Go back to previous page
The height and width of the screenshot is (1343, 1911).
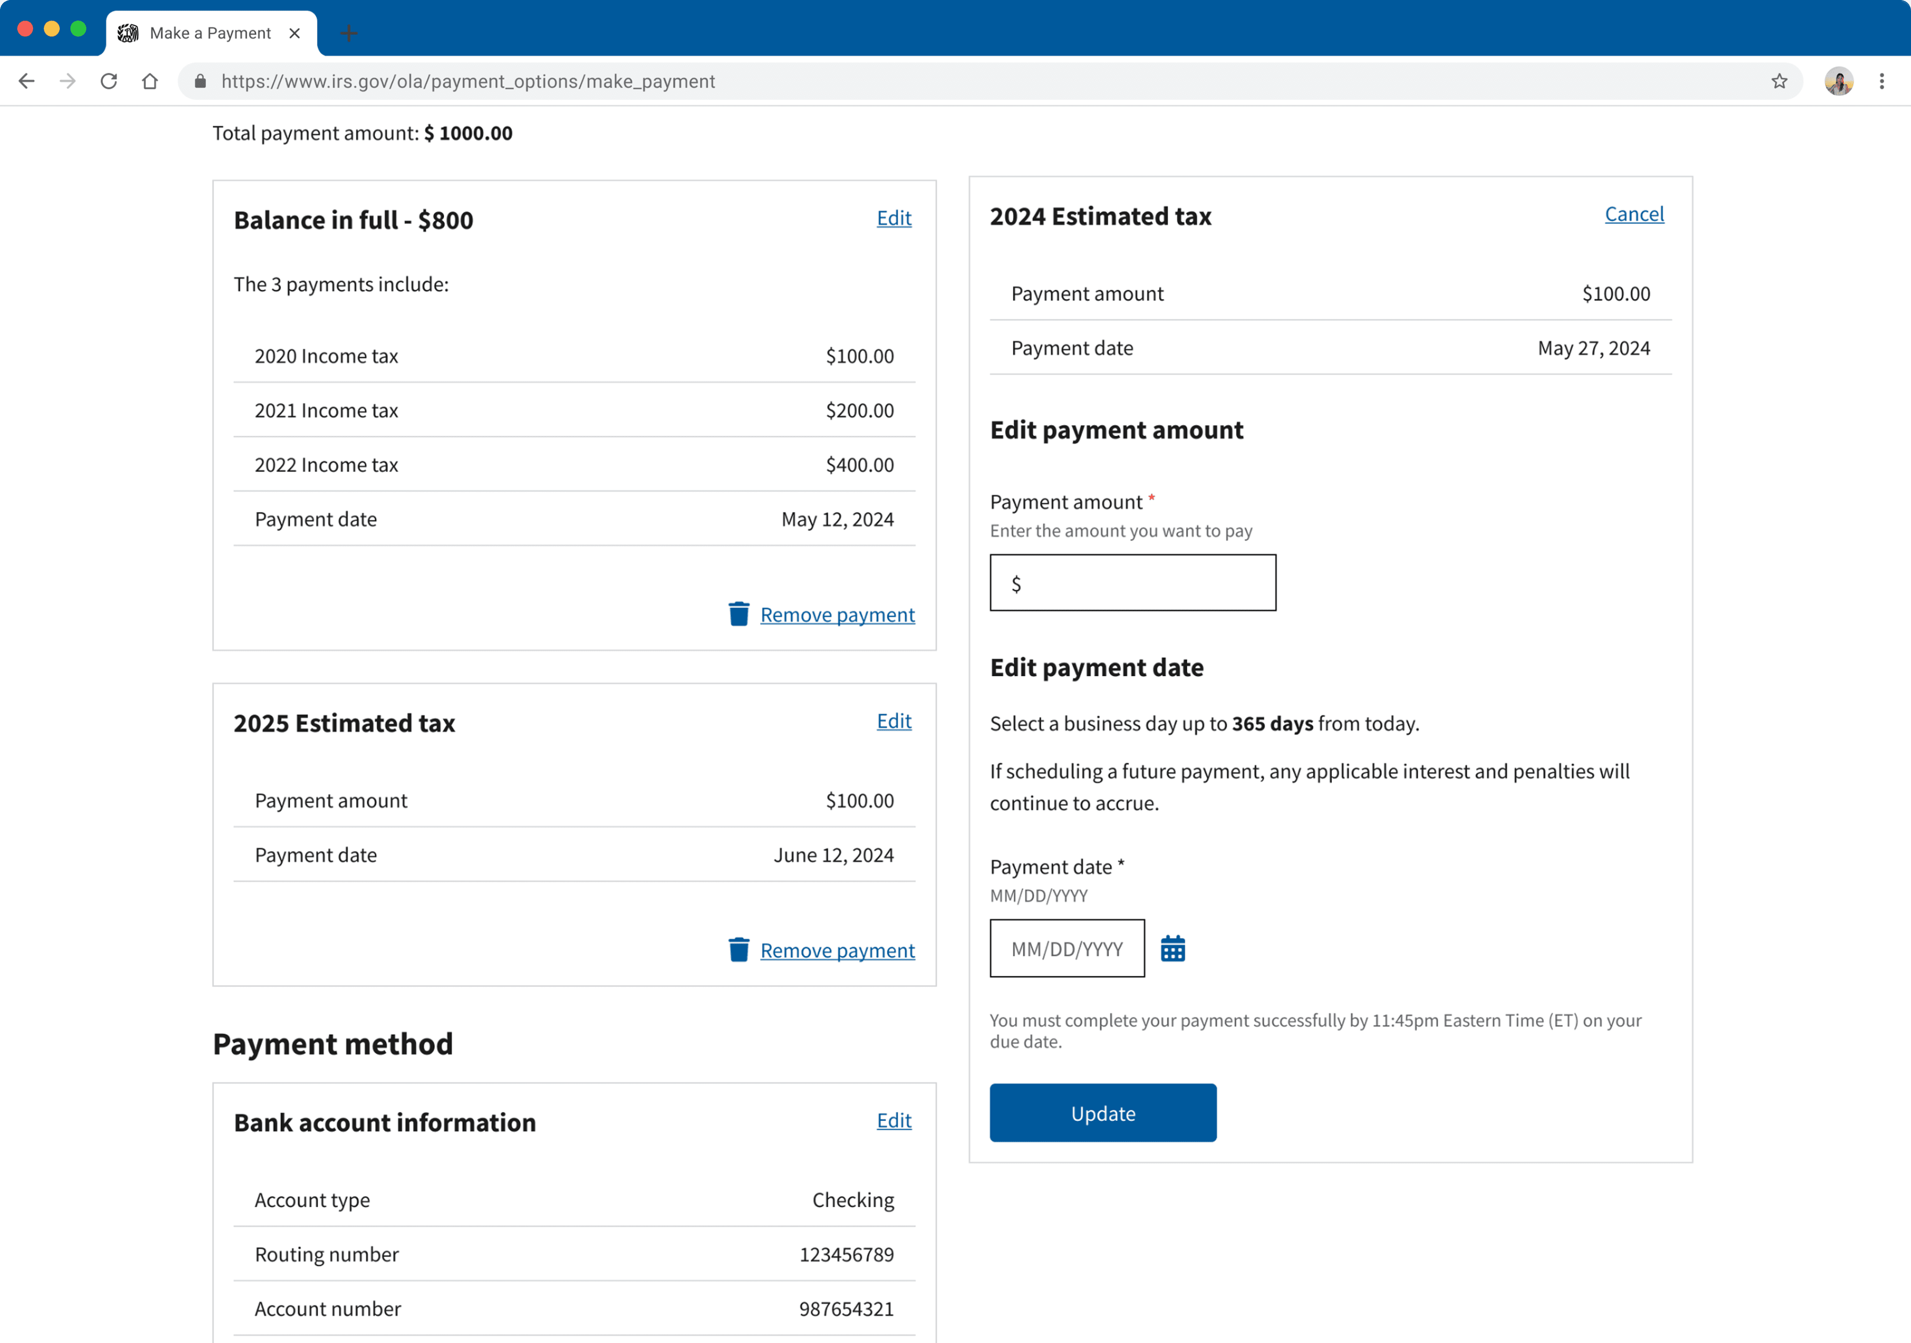click(27, 82)
